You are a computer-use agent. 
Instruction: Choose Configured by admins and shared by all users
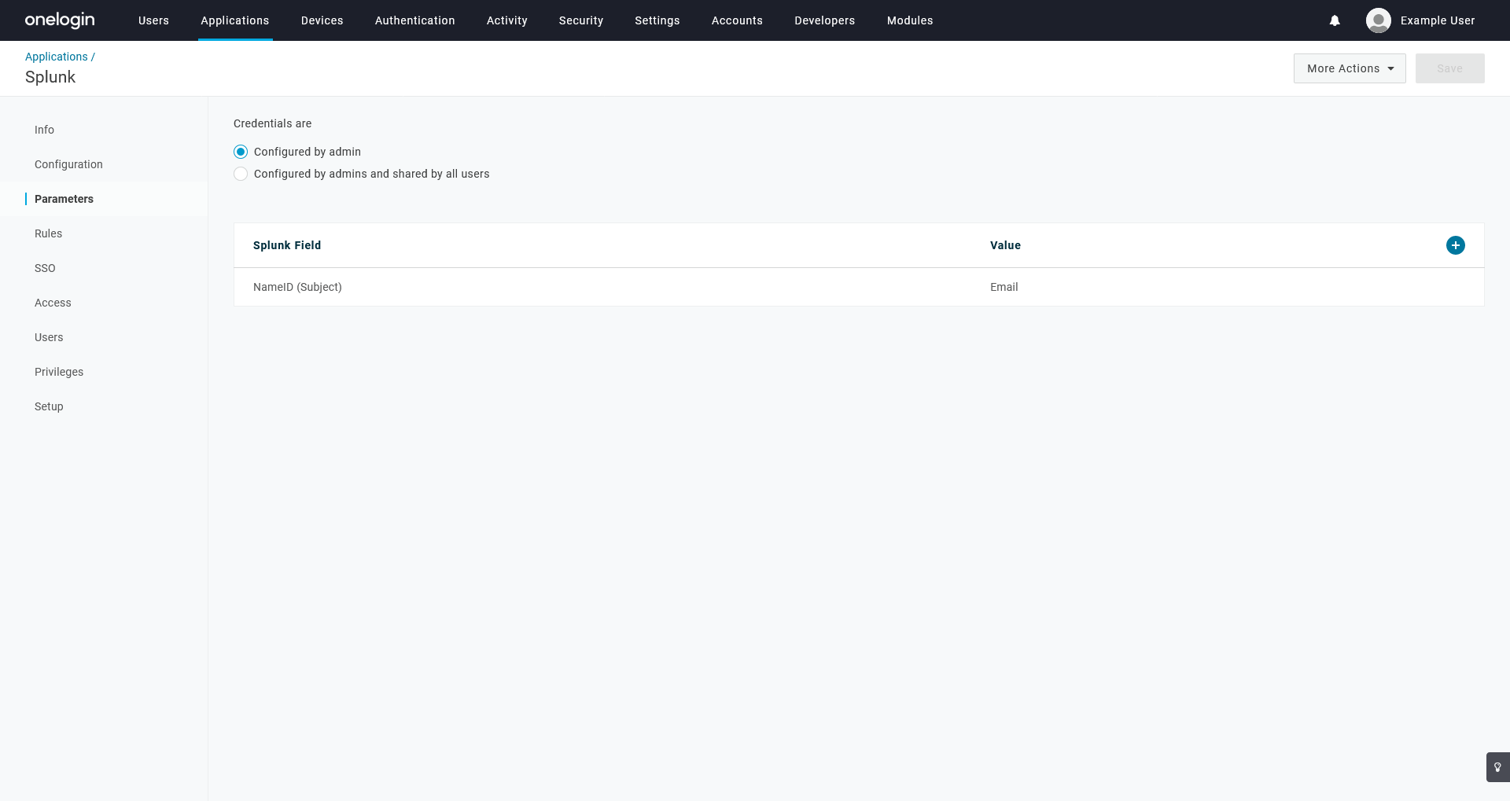tap(241, 174)
